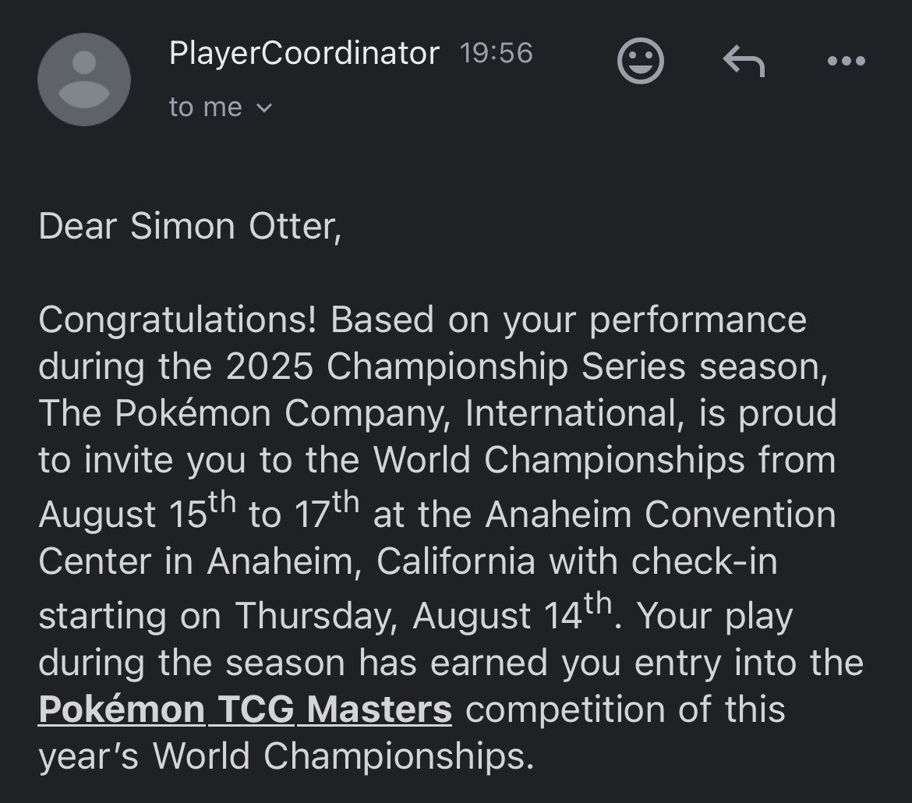Expand recipient details chevron beside "to me"
The width and height of the screenshot is (912, 803).
click(265, 108)
